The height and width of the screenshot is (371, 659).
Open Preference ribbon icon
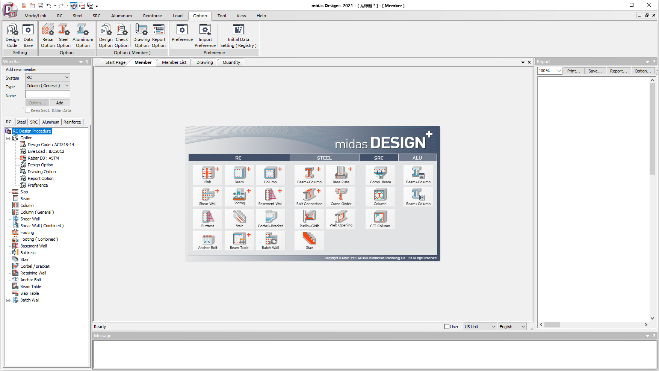(x=182, y=33)
